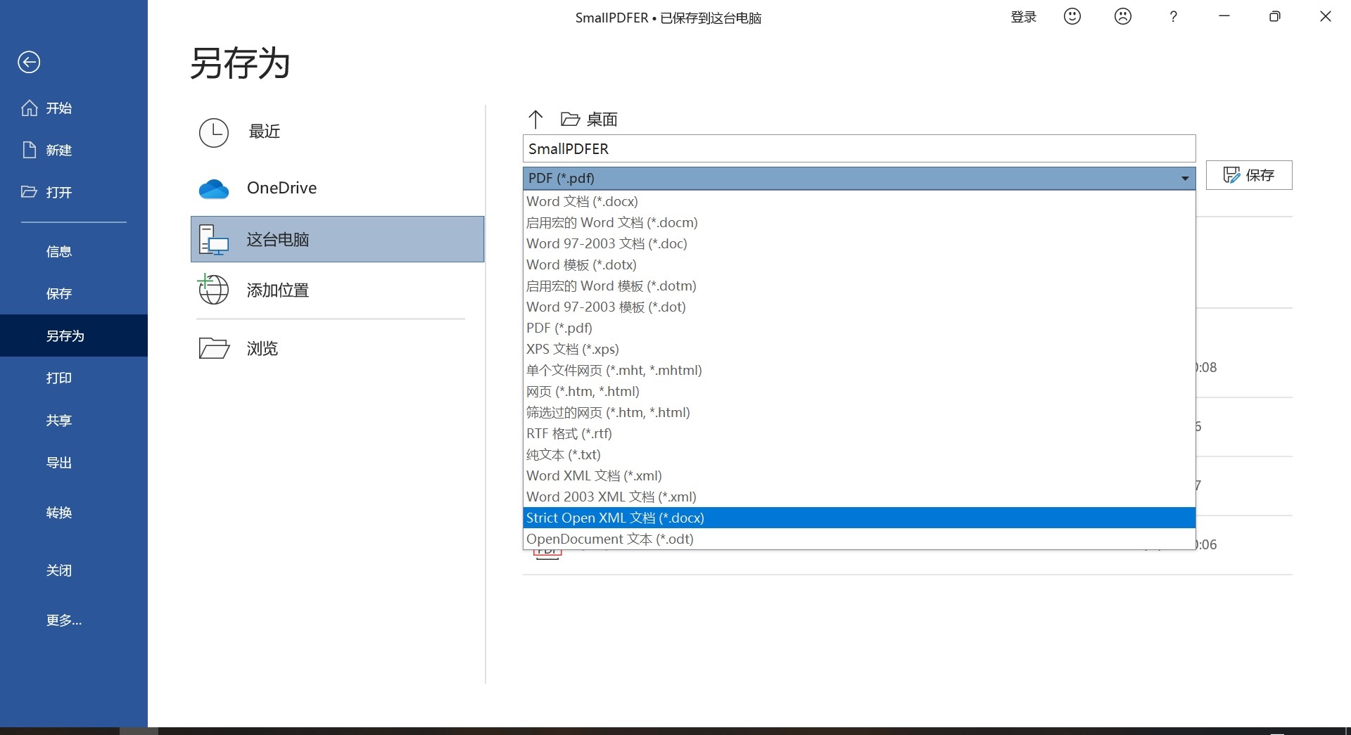Click the frowning face feedback icon
The height and width of the screenshot is (735, 1351).
1122,17
